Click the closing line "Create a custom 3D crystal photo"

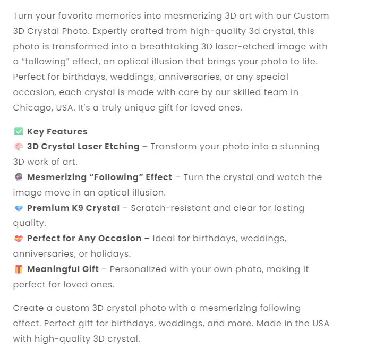pyautogui.click(x=85, y=308)
